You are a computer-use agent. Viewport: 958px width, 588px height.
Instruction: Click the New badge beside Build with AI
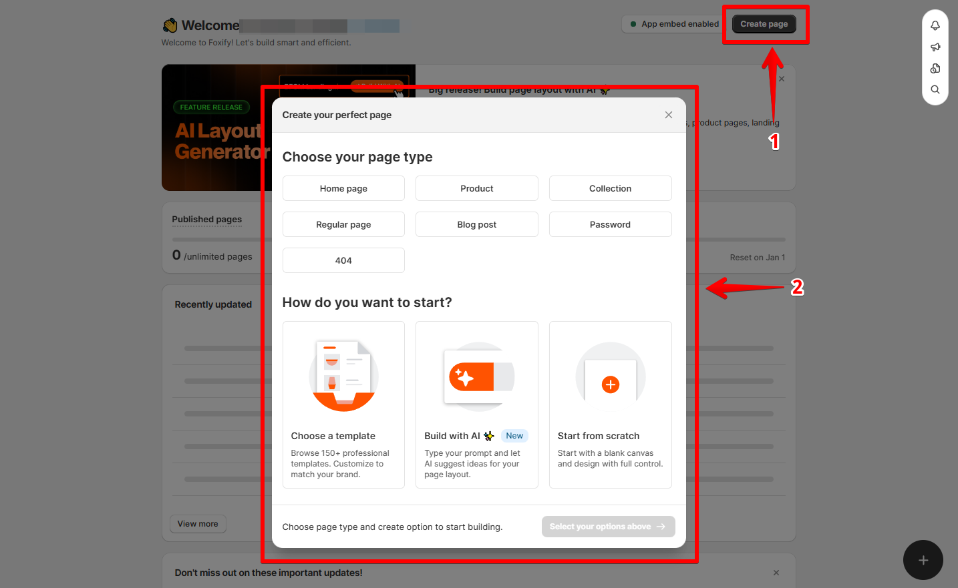(x=514, y=436)
